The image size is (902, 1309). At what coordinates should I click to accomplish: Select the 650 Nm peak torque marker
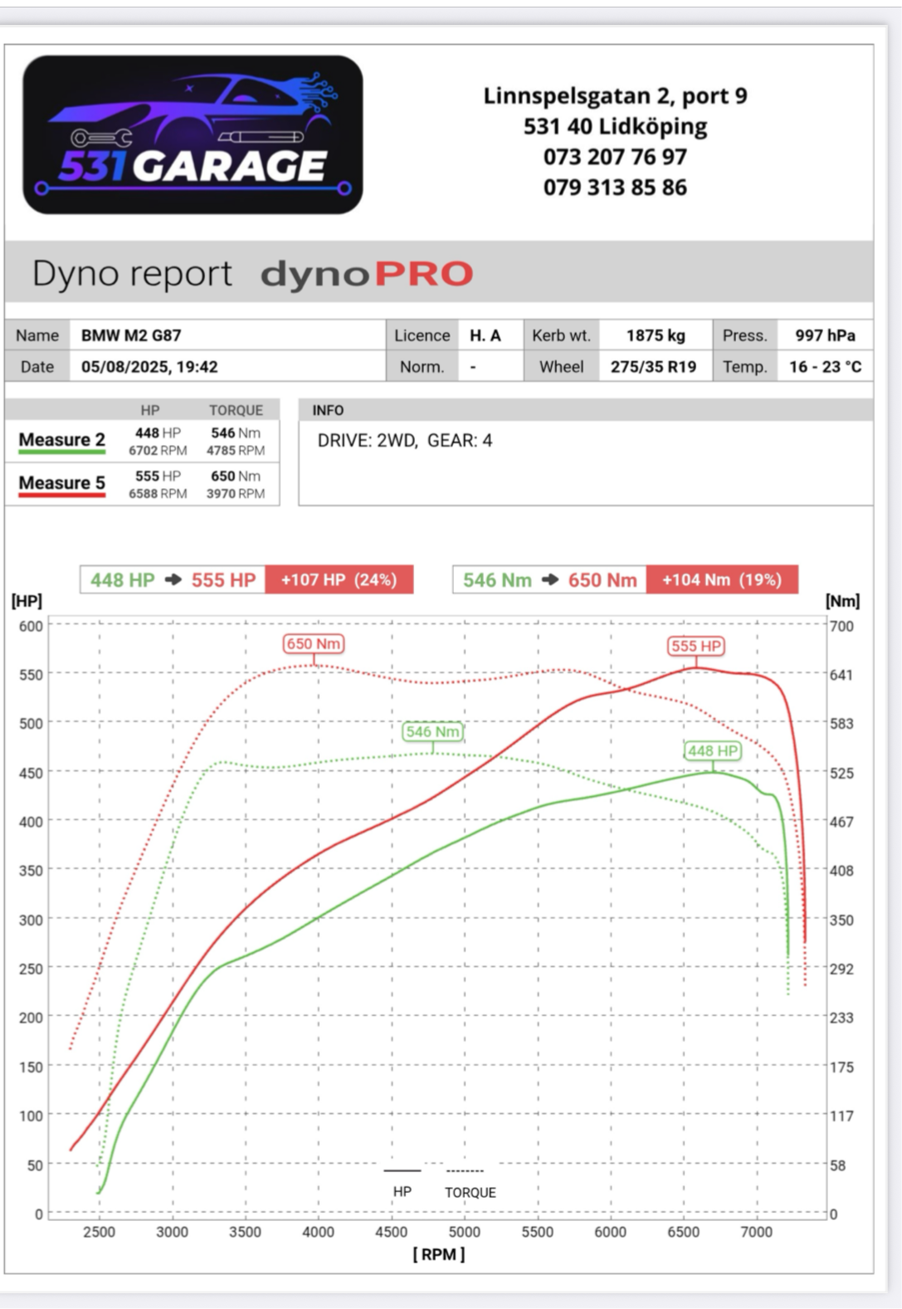(x=314, y=644)
